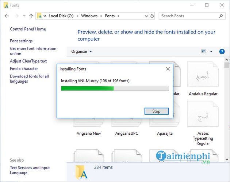Open Help with the question mark icon

(x=222, y=51)
